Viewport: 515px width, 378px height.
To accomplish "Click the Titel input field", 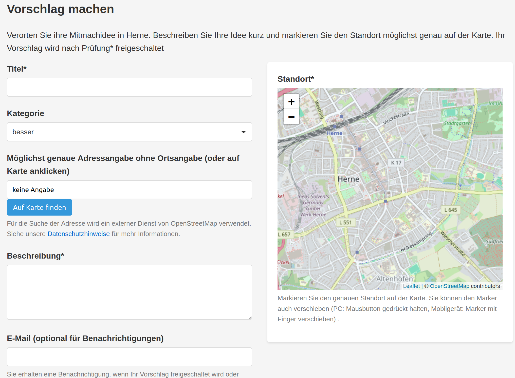I will pos(129,87).
